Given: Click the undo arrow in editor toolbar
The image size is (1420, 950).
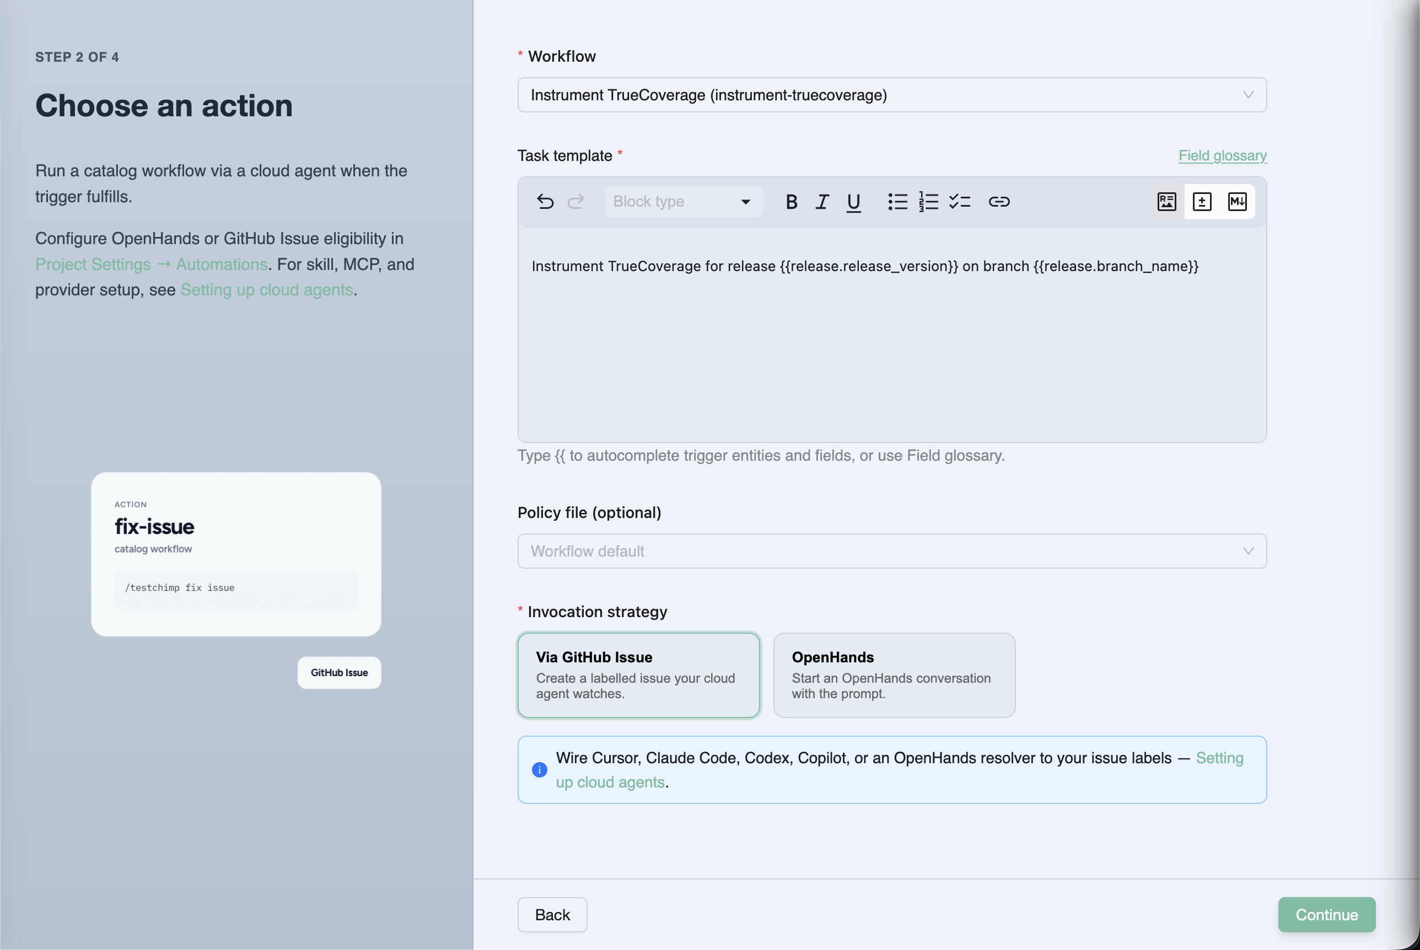Looking at the screenshot, I should point(545,202).
